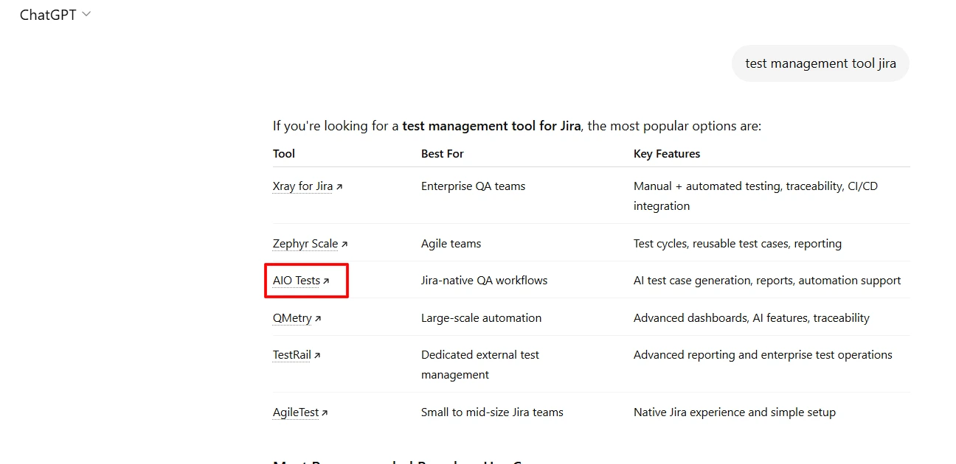Click the 'Small to mid-size Jira teams' cell
This screenshot has width=956, height=464.
pyautogui.click(x=492, y=412)
